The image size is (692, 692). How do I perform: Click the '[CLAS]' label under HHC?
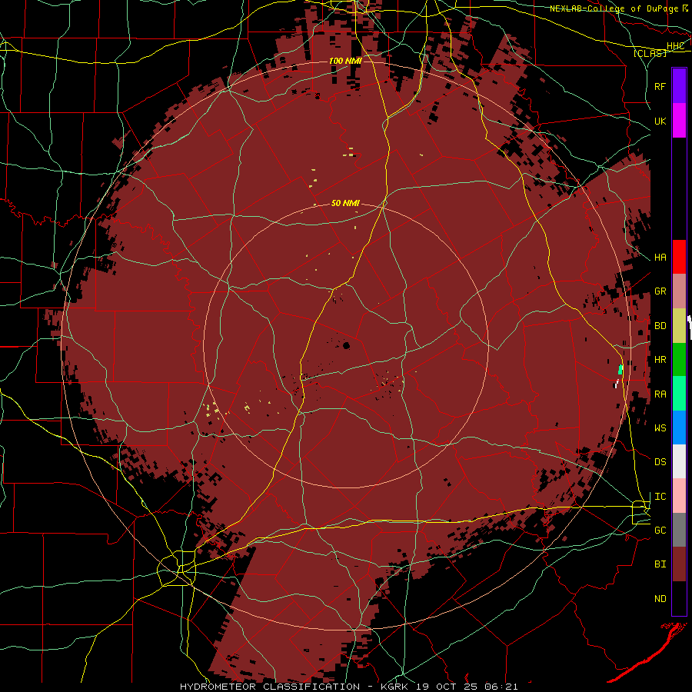[650, 53]
